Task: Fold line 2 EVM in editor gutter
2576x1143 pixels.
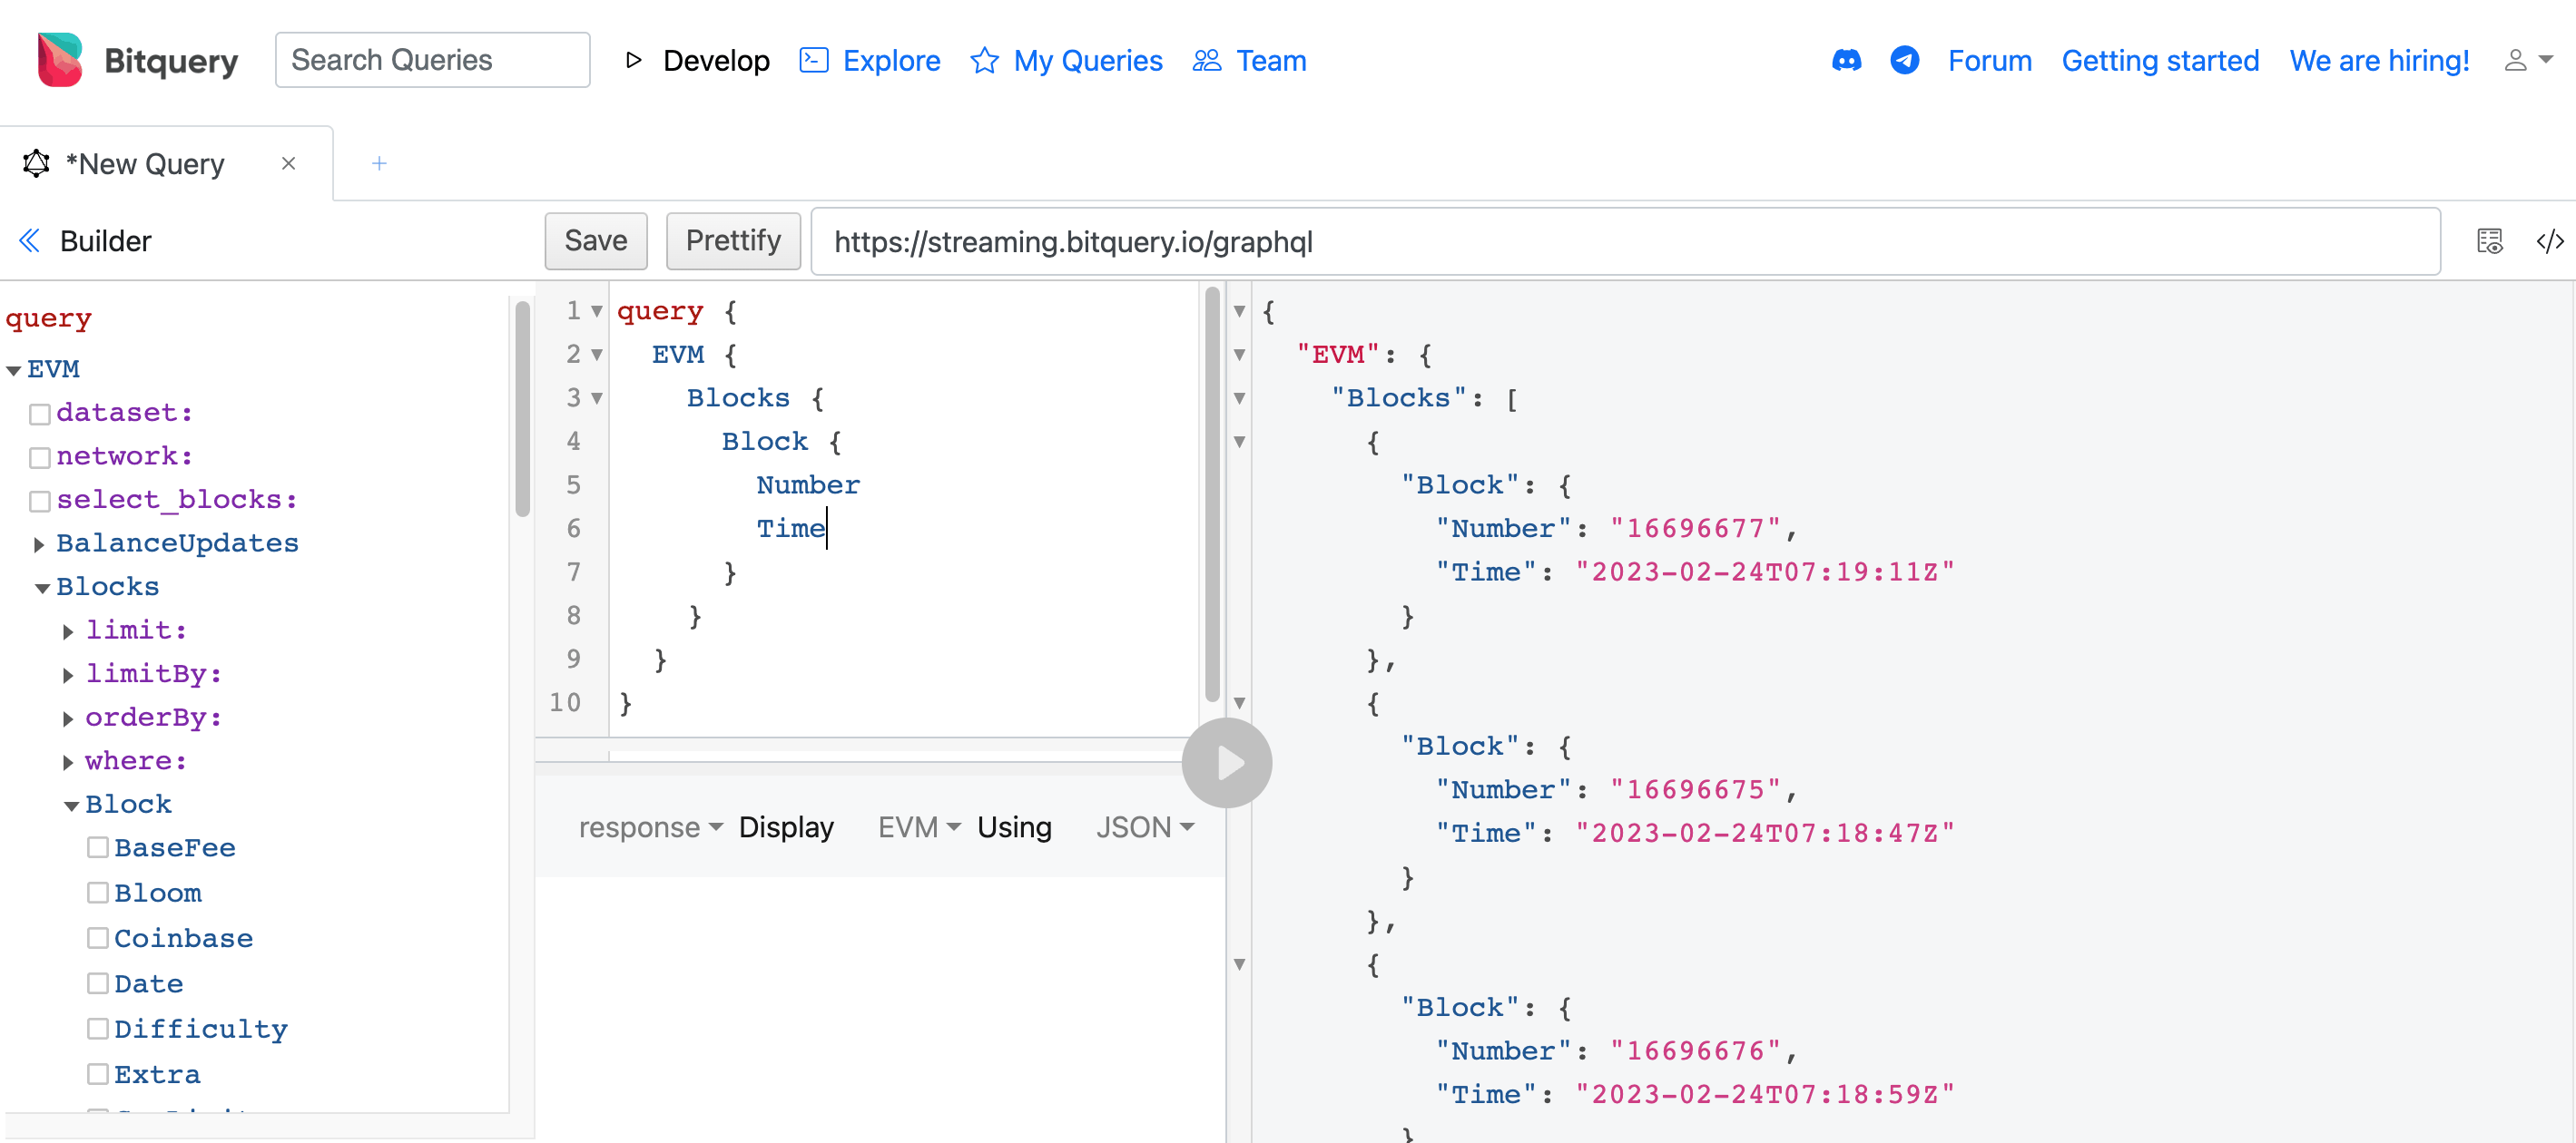Action: (597, 355)
